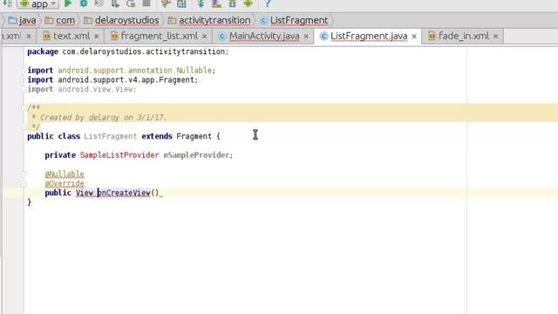This screenshot has height=314, width=558.
Task: Click the onCreateView method name
Action: tap(124, 193)
